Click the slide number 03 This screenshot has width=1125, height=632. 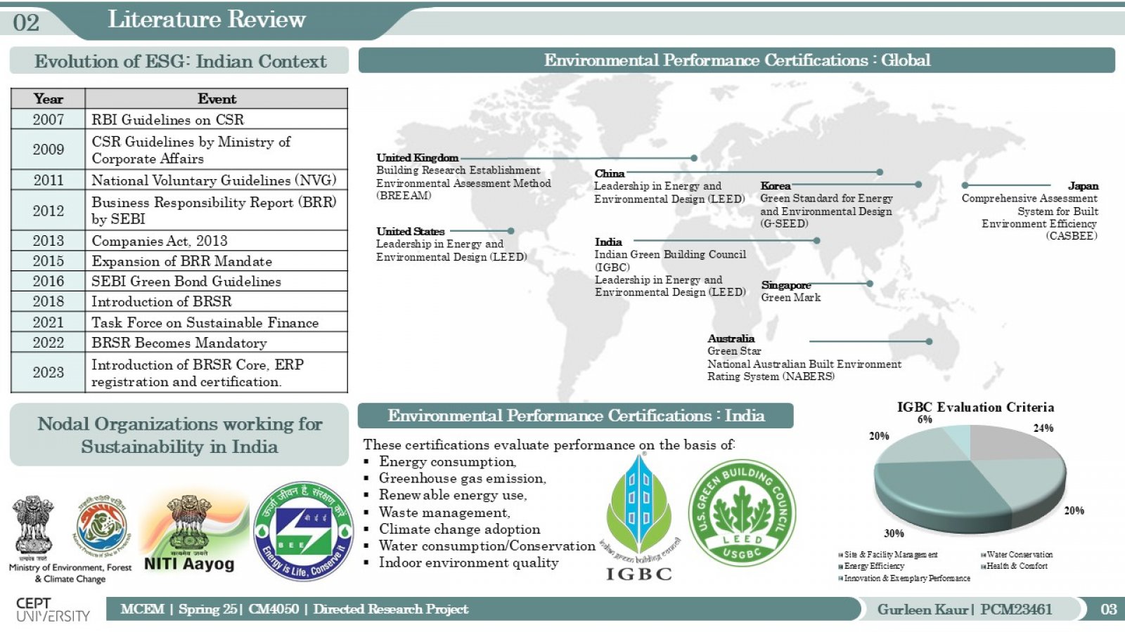click(1109, 610)
